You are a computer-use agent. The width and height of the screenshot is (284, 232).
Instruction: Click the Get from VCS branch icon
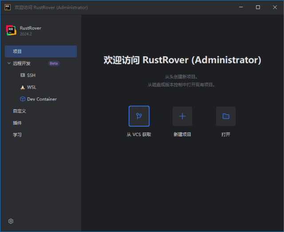pyautogui.click(x=139, y=116)
